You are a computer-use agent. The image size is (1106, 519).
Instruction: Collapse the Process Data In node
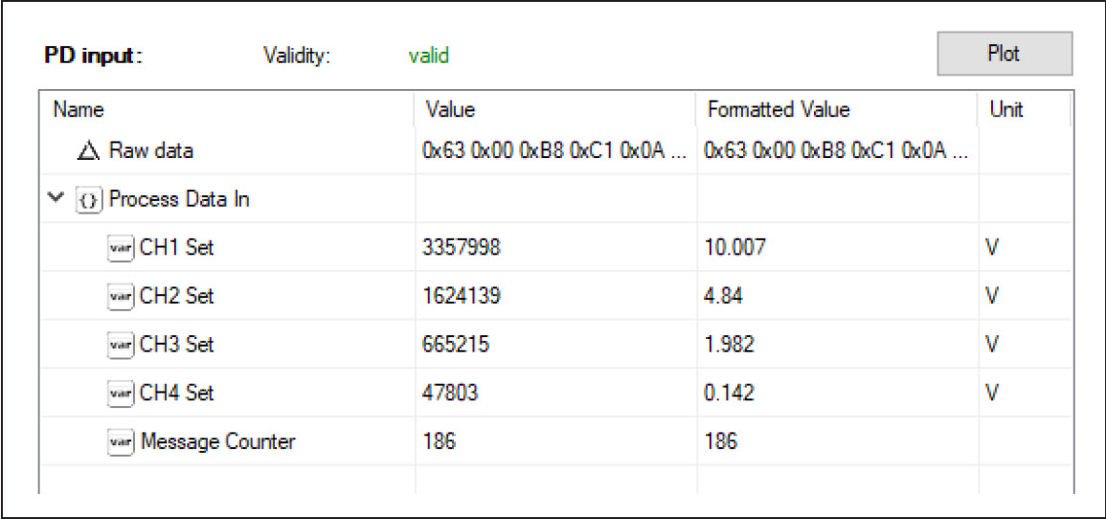pos(53,199)
